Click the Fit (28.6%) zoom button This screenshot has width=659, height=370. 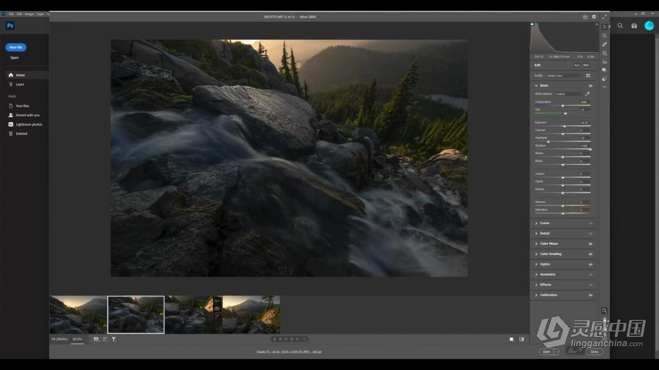point(59,339)
